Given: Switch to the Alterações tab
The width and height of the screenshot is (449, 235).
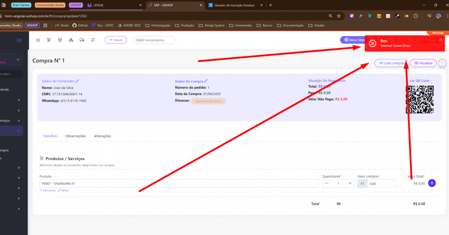Looking at the screenshot, I should (103, 136).
